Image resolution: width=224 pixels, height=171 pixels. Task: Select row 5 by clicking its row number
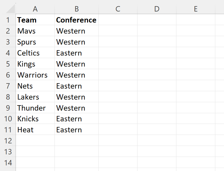(8, 64)
